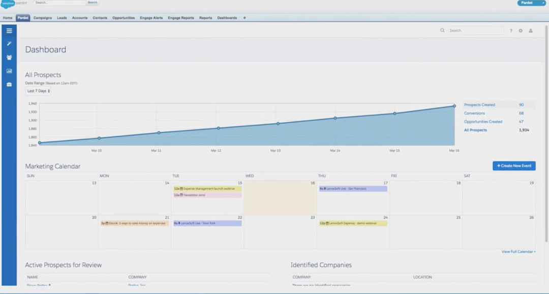Go to the top Reports tab
549x294 pixels.
click(x=205, y=18)
